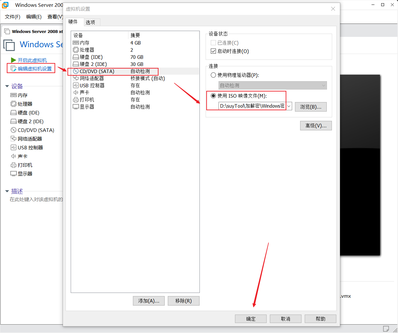Click the sound card speaker icon in dialog list
The height and width of the screenshot is (333, 398).
pyautogui.click(x=76, y=92)
